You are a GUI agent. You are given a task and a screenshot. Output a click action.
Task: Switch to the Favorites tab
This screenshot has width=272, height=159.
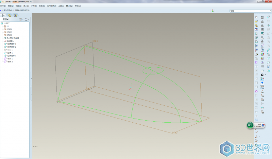(x=15, y=15)
